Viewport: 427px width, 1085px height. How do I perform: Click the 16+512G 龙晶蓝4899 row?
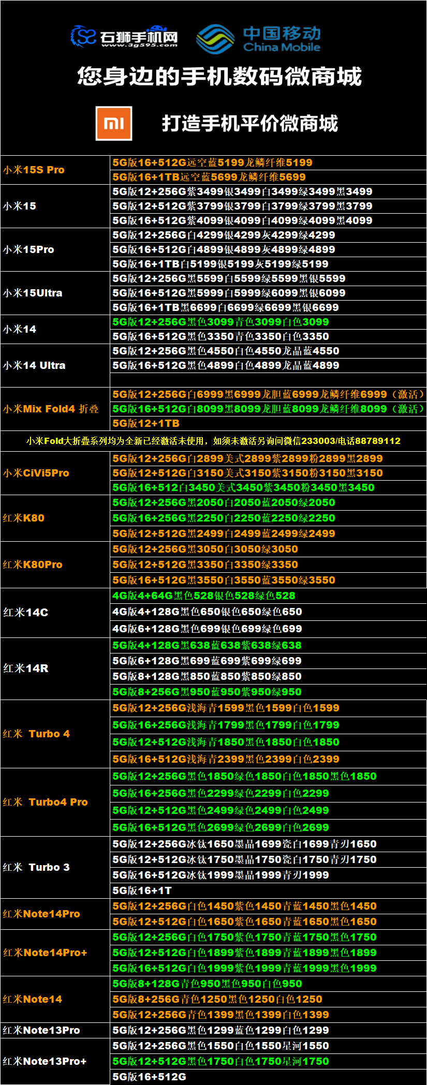(269, 365)
